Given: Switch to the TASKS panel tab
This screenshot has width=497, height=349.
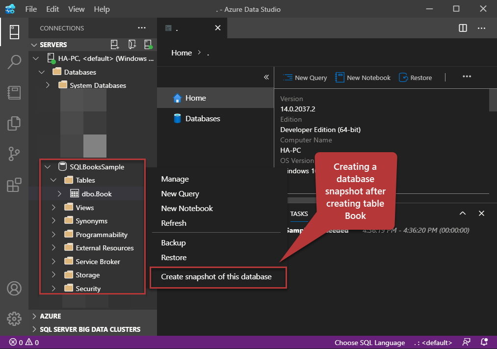Looking at the screenshot, I should 299,214.
